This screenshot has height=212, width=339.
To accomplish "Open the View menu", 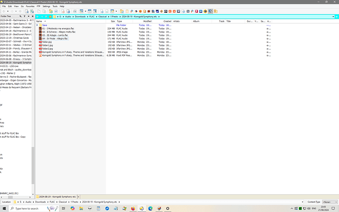I will tap(16, 6).
